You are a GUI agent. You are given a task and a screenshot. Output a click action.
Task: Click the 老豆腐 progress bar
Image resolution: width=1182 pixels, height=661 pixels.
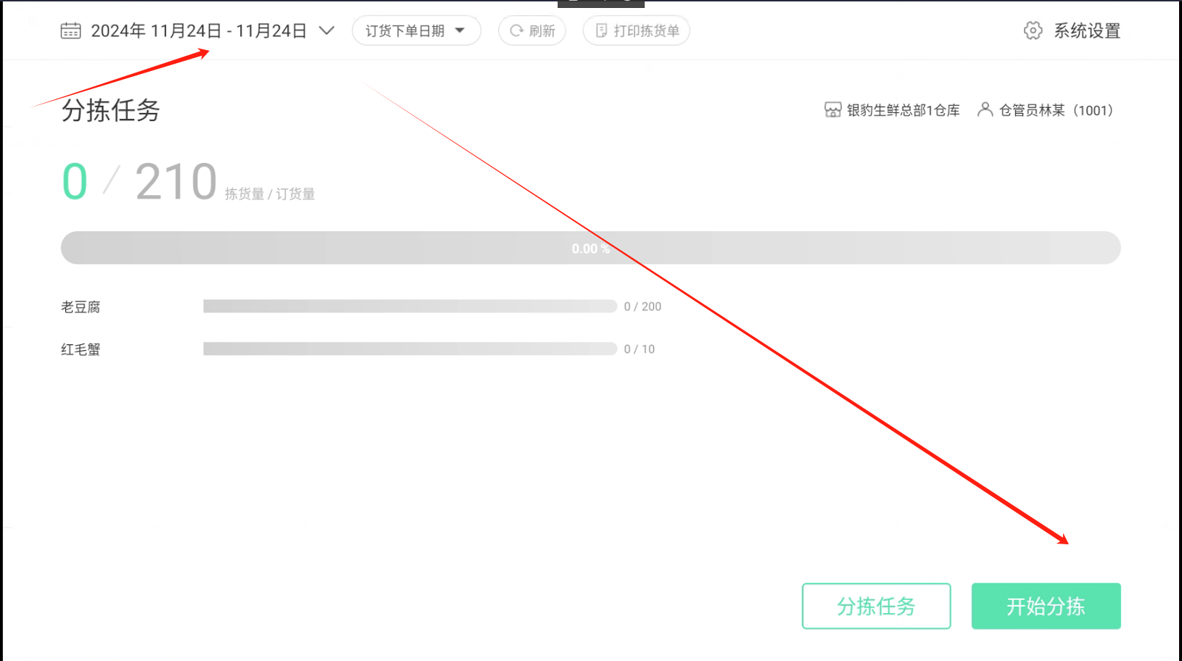(x=410, y=307)
